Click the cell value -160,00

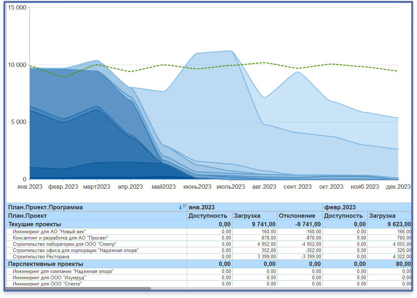[313, 232]
